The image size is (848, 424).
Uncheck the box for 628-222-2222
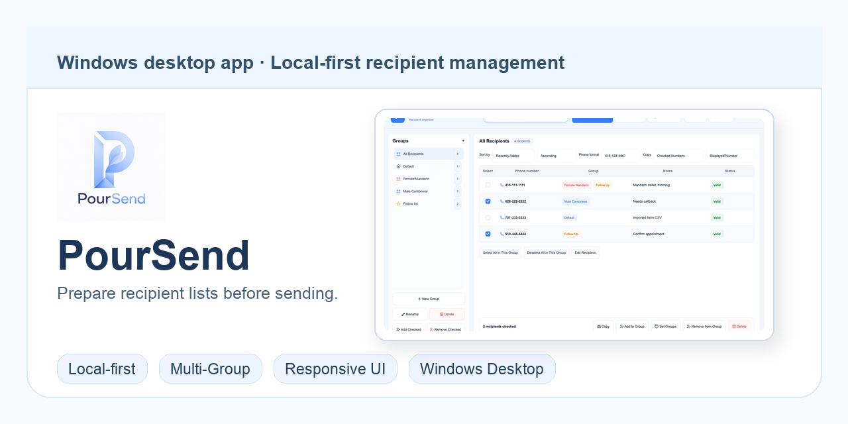pos(488,201)
